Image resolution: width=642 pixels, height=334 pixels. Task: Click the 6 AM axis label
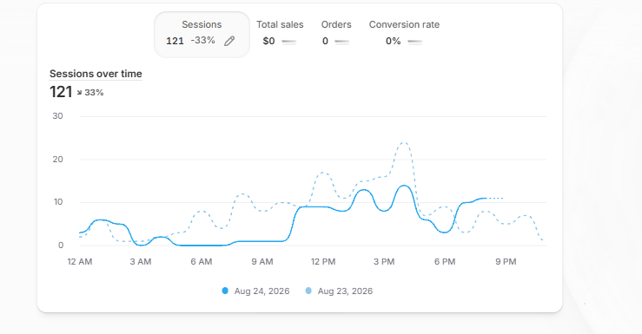pos(202,262)
